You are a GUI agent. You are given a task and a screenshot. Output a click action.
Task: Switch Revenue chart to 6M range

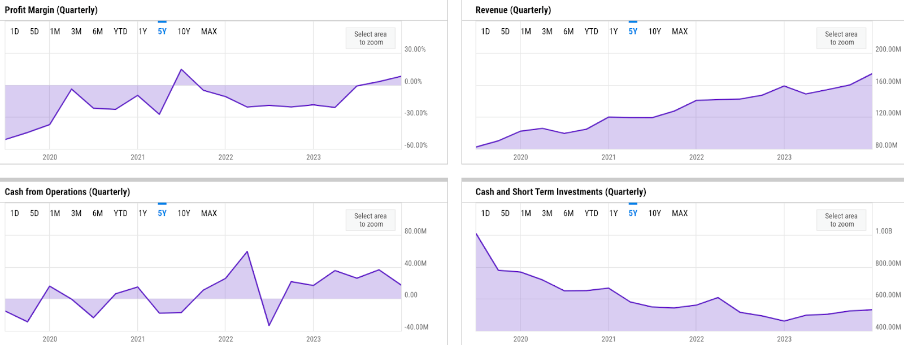[568, 32]
